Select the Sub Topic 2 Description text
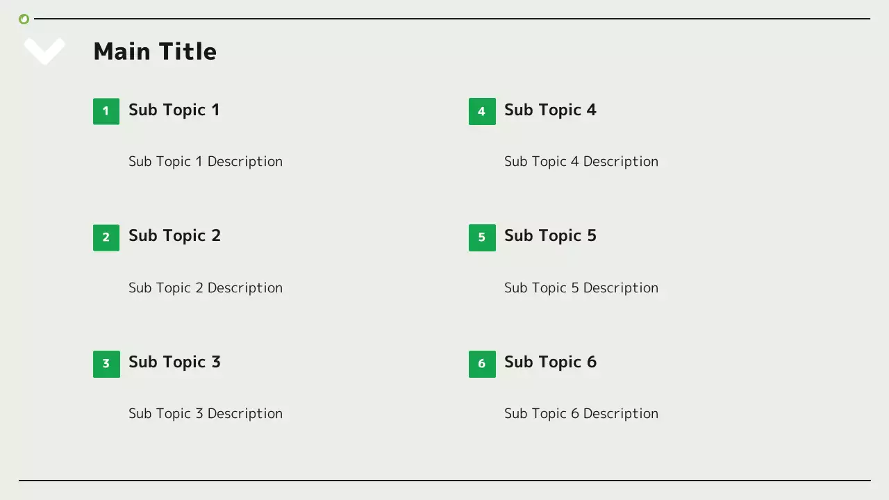The image size is (889, 500). 206,288
